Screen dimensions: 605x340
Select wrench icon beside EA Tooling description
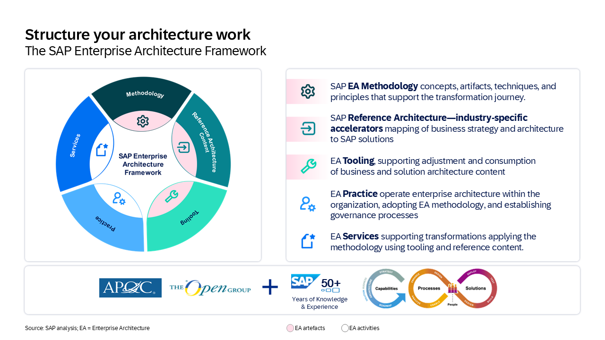[308, 166]
